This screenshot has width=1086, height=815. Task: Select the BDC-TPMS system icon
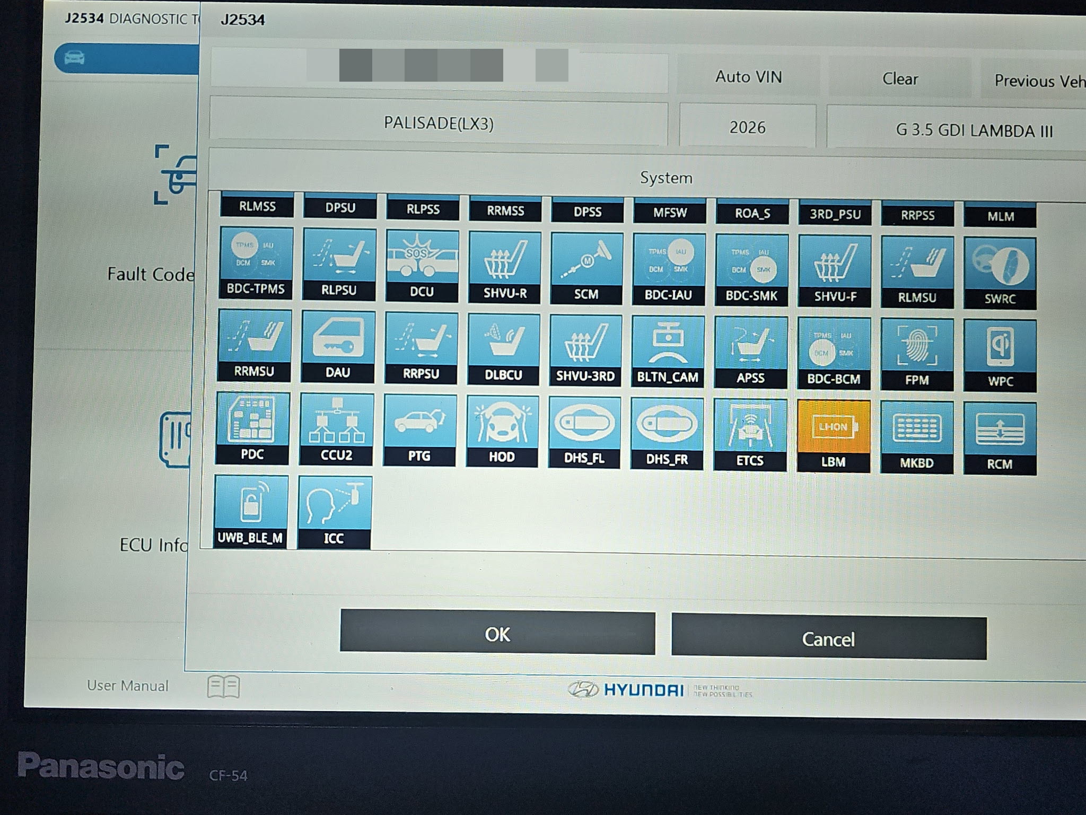[256, 263]
